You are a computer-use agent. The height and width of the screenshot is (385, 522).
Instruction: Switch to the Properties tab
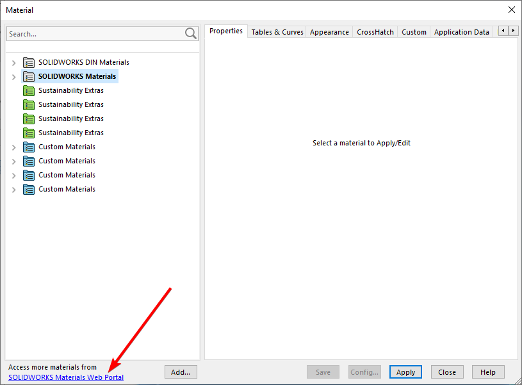pos(226,31)
